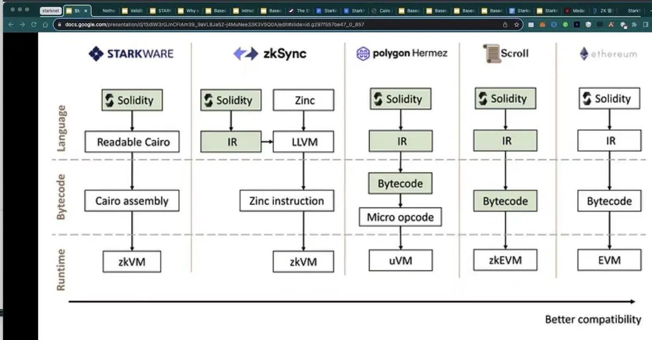
Task: Click the Polygon Hermez logo
Action: coord(402,53)
